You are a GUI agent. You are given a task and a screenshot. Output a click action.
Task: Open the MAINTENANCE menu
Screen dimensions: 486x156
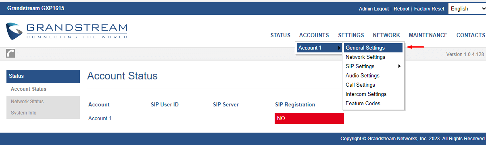pyautogui.click(x=428, y=35)
